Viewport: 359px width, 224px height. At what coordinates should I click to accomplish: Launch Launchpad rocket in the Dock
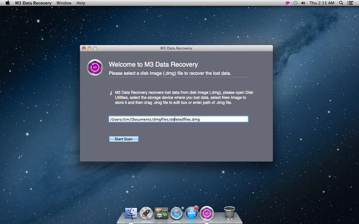point(146,213)
